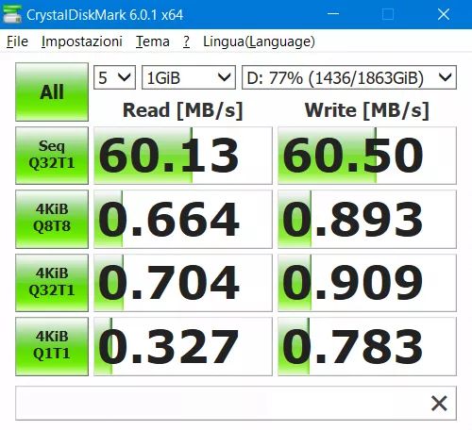Image resolution: width=472 pixels, height=430 pixels.
Task: Expand the drive selection dropdown D: 77%
Action: (x=349, y=77)
